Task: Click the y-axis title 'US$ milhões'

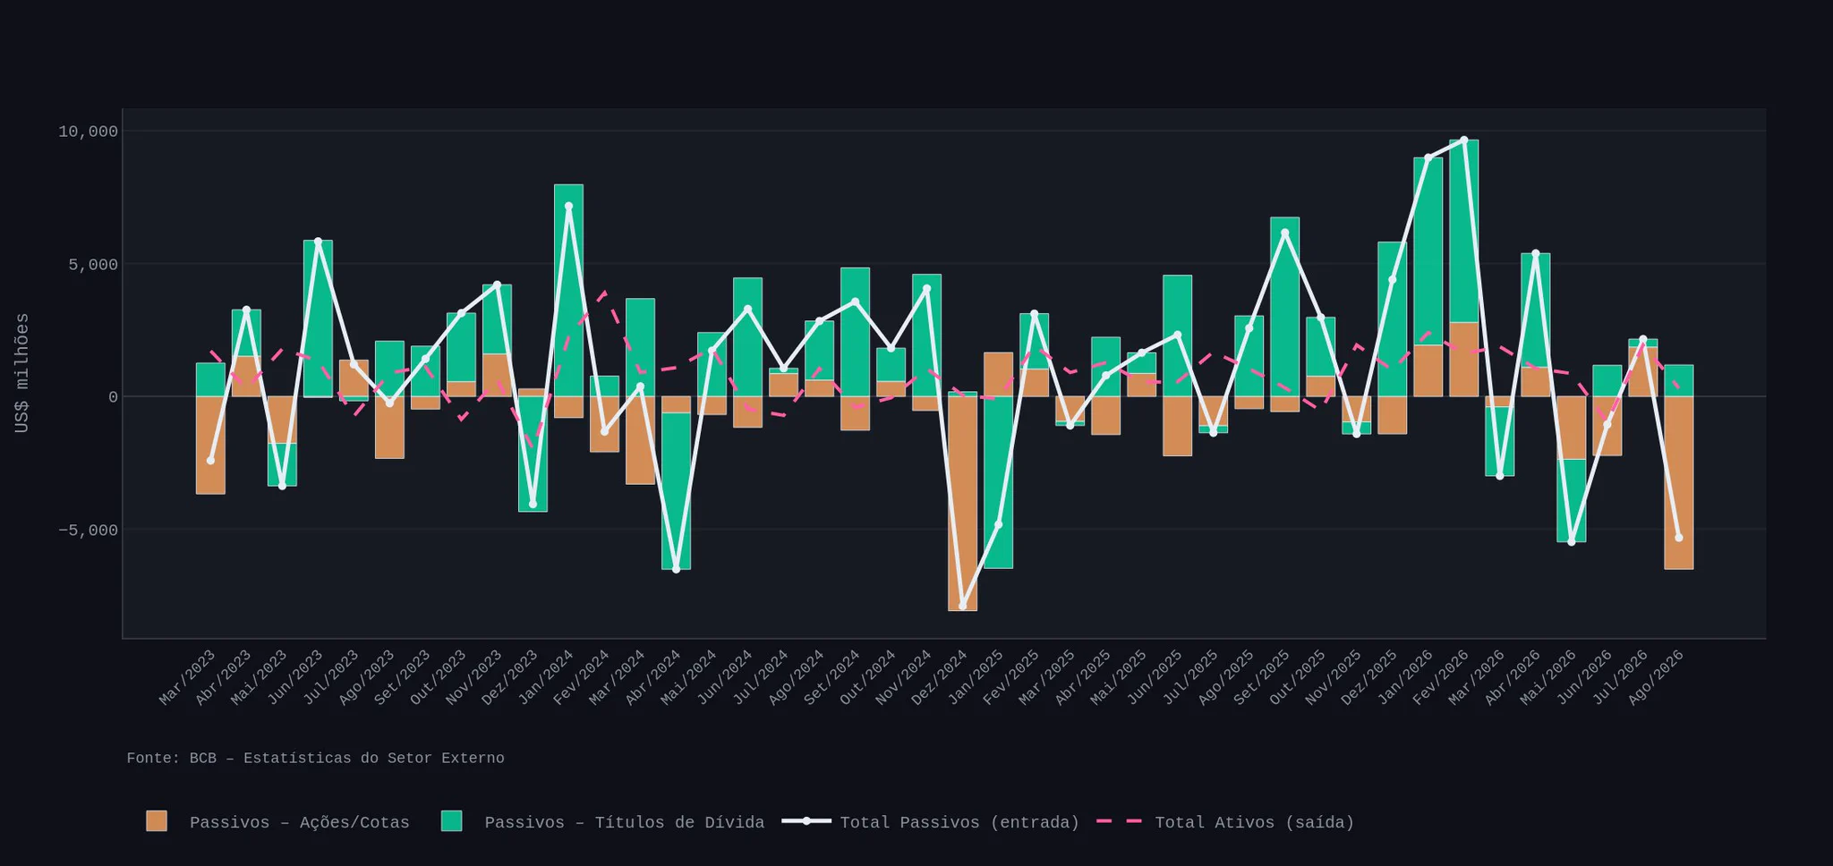Action: pos(22,373)
